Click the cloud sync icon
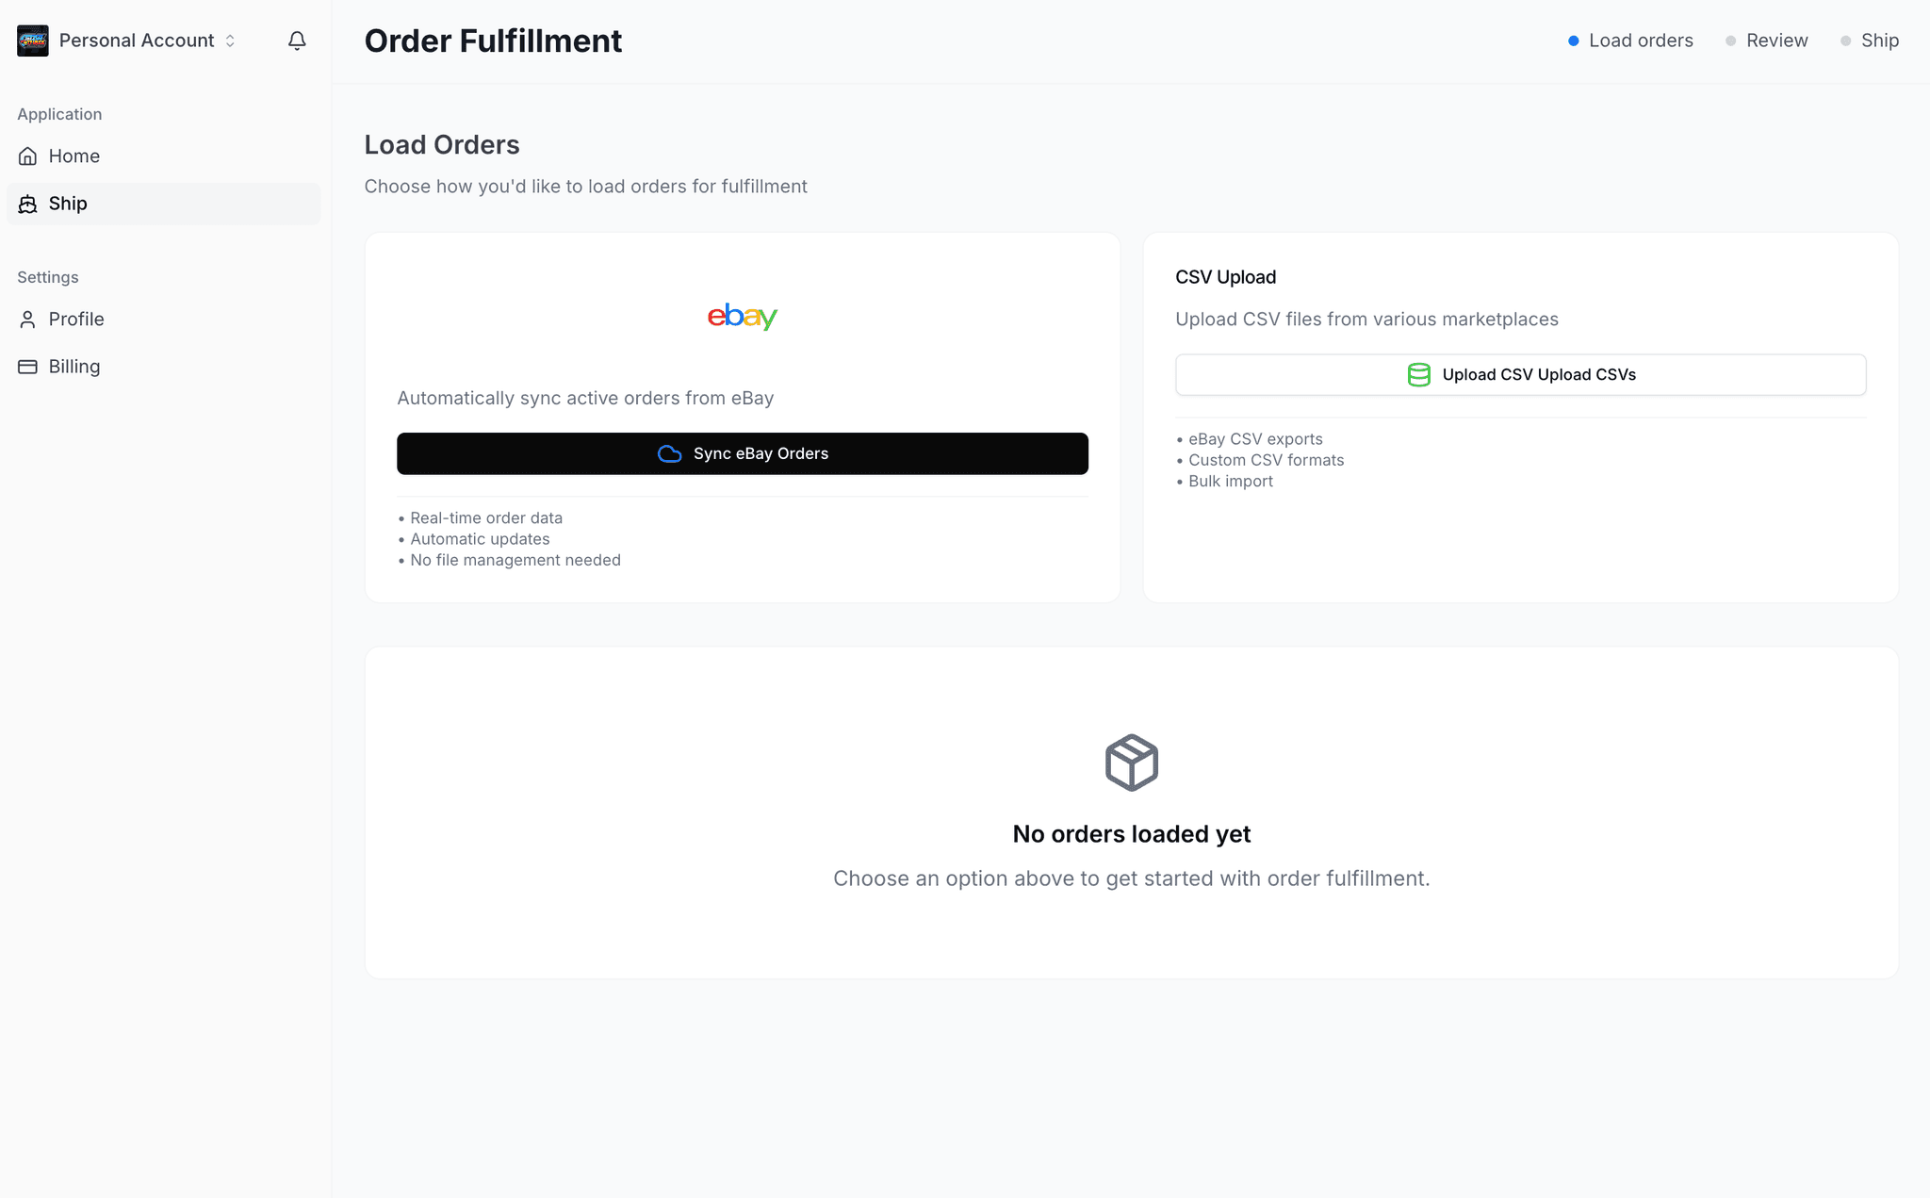This screenshot has width=1930, height=1198. (670, 454)
